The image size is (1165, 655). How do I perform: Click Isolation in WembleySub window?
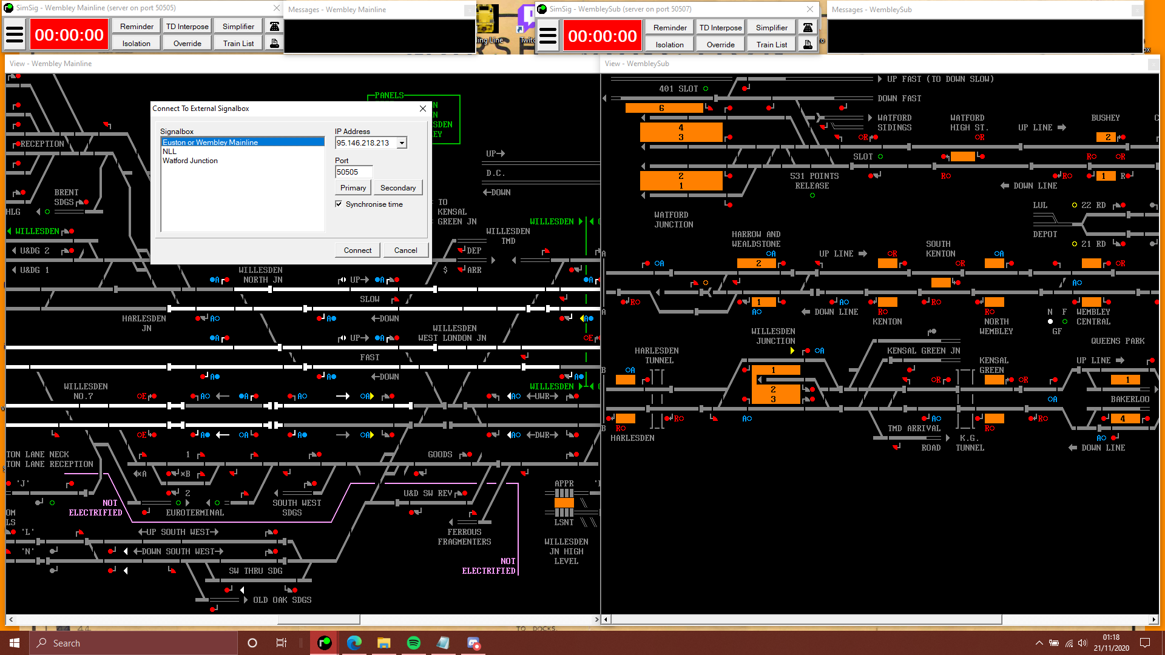coord(670,44)
